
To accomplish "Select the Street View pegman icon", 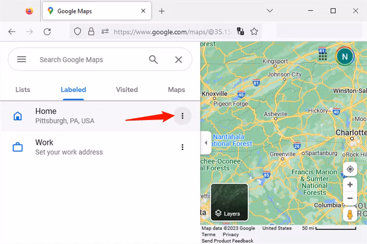I will pos(350,215).
